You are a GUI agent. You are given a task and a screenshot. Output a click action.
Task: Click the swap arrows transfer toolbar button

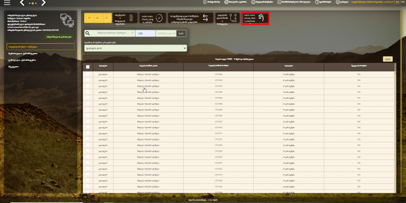click(x=190, y=18)
